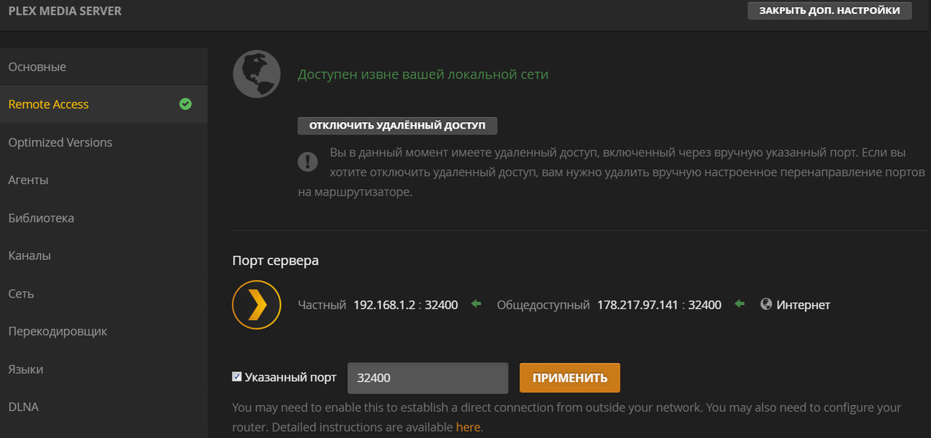
Task: Click Закрыть доп. настройки button
Action: (829, 10)
